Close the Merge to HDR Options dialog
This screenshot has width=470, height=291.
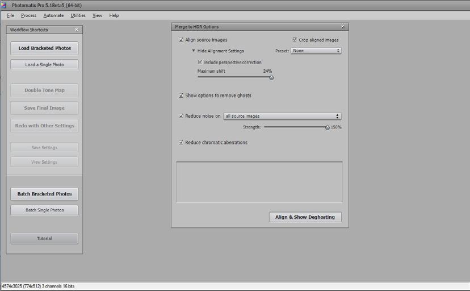pyautogui.click(x=343, y=27)
